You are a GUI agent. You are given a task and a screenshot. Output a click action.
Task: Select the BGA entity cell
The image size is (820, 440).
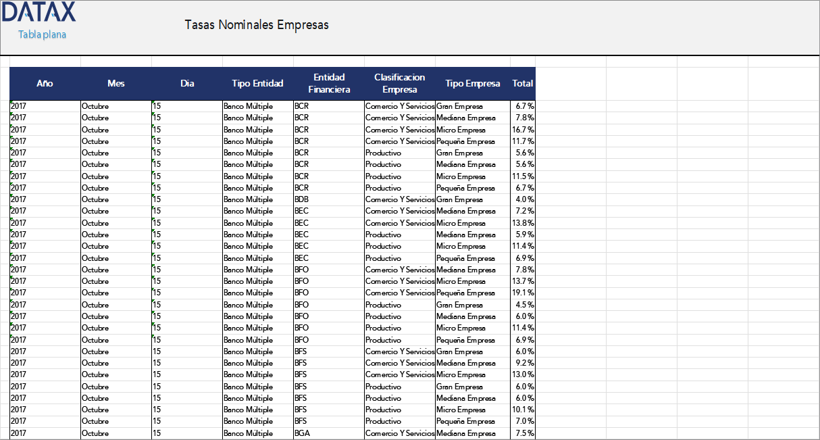click(329, 433)
